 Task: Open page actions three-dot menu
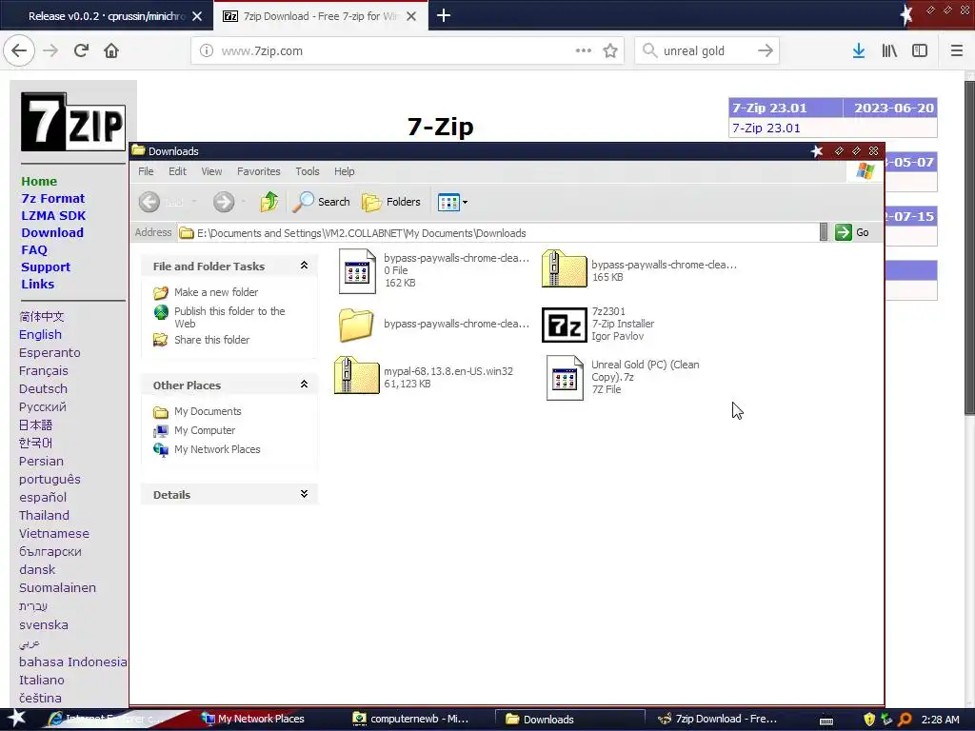tap(584, 50)
